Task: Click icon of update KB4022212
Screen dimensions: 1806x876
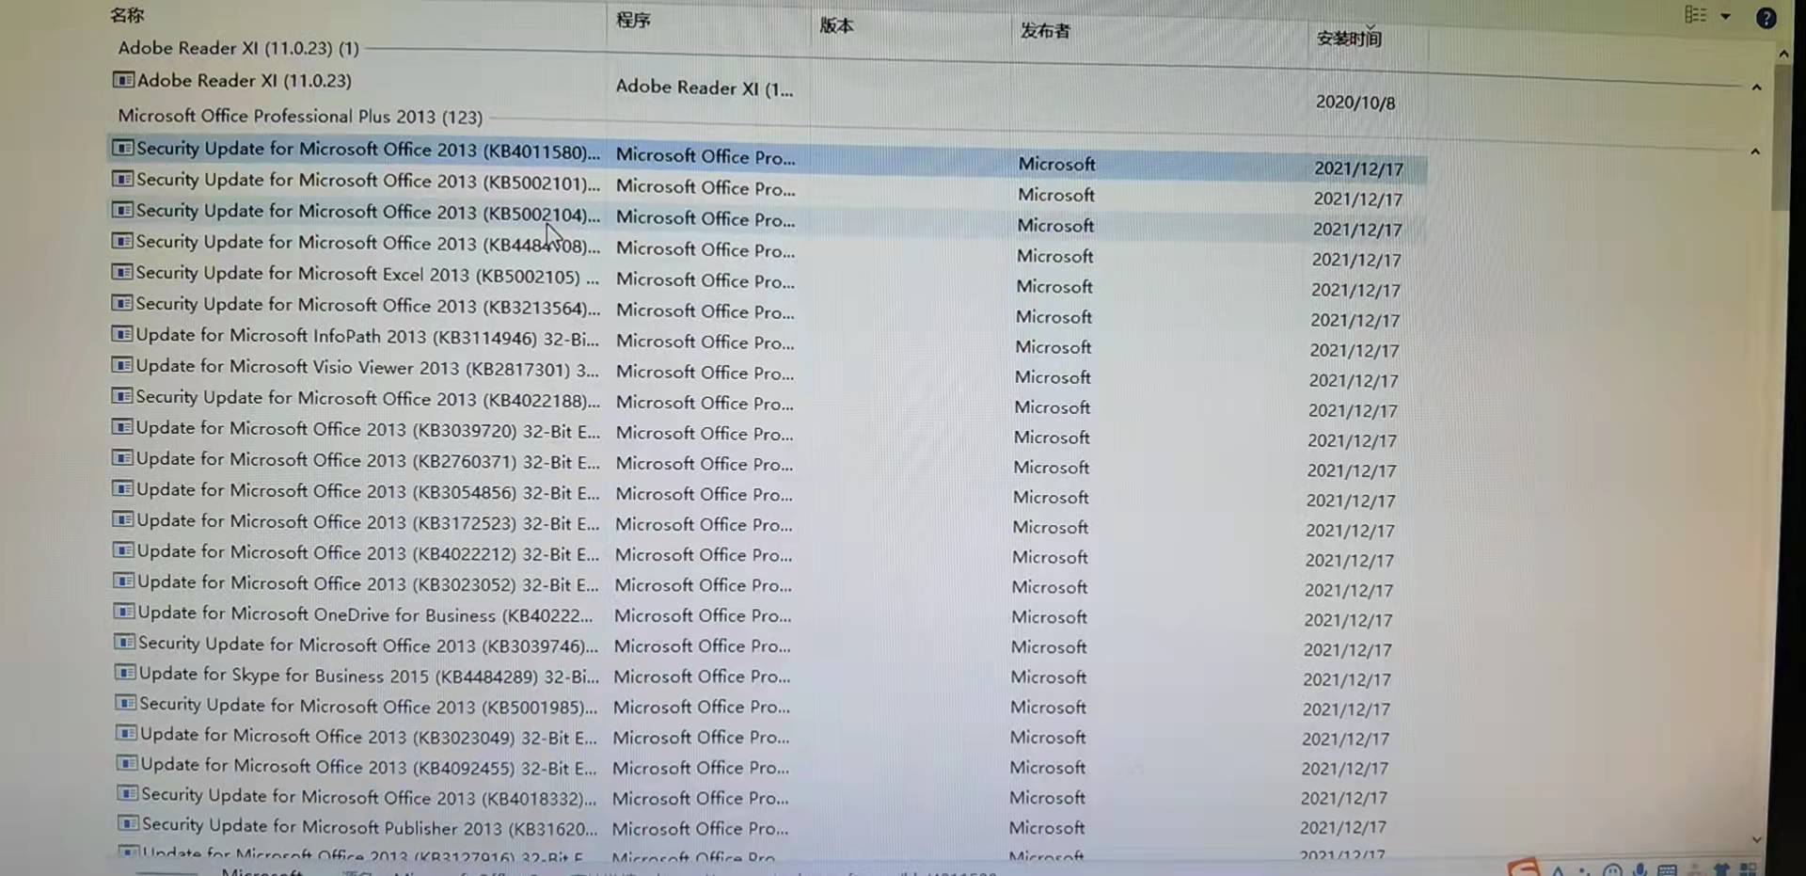Action: pos(123,550)
